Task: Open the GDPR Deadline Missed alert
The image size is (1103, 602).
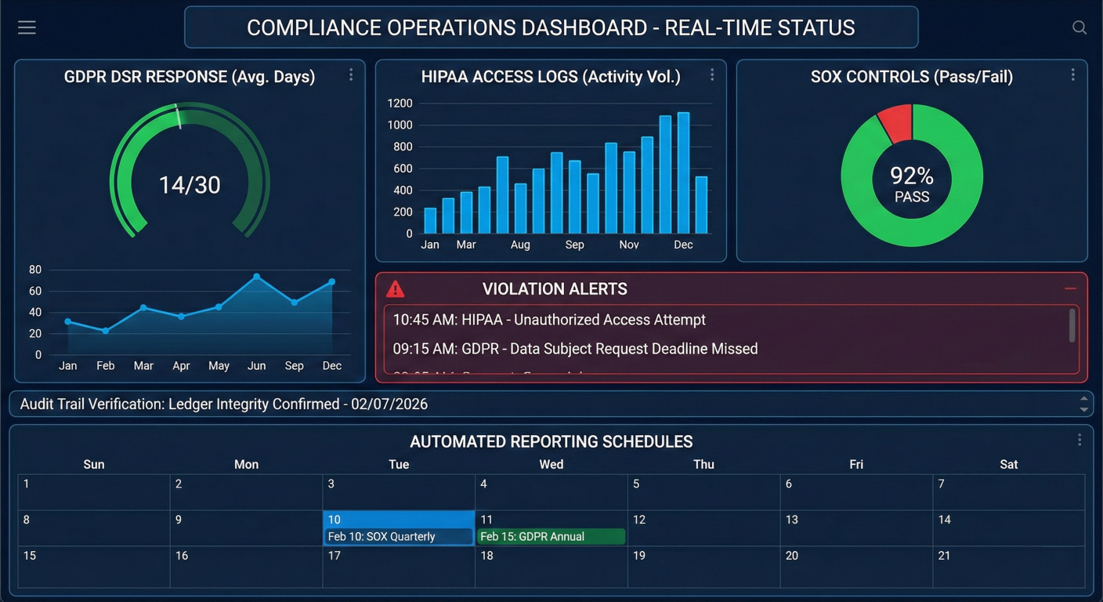Action: [x=575, y=349]
